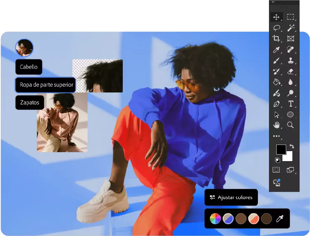Select the Pen tool
Screen dimensions: 310x236
coord(276,104)
